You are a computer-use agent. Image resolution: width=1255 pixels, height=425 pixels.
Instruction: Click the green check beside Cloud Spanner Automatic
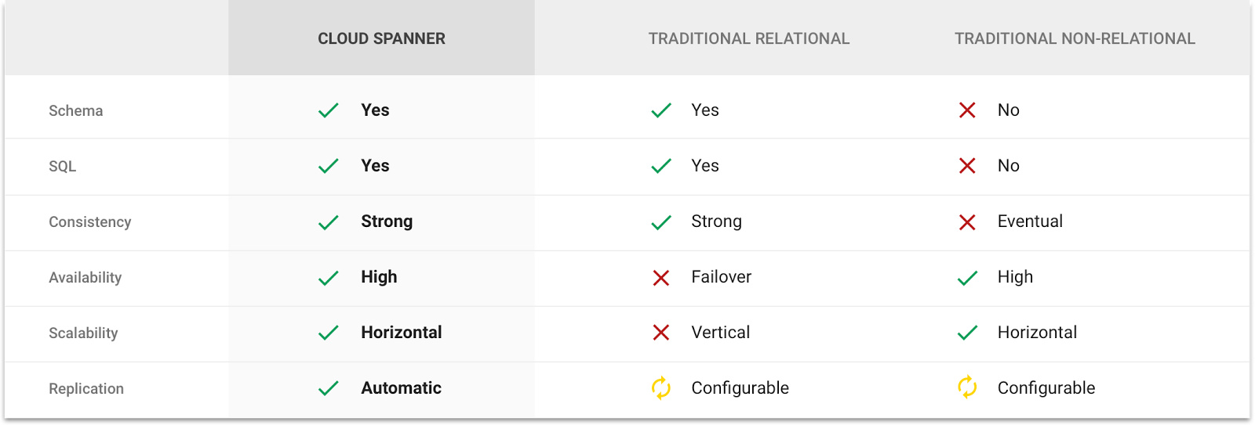point(329,388)
